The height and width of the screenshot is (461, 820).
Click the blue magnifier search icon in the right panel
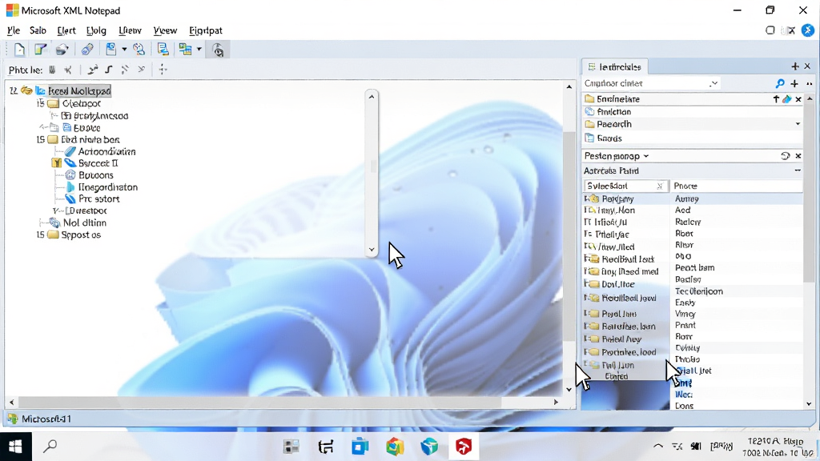[x=780, y=83]
